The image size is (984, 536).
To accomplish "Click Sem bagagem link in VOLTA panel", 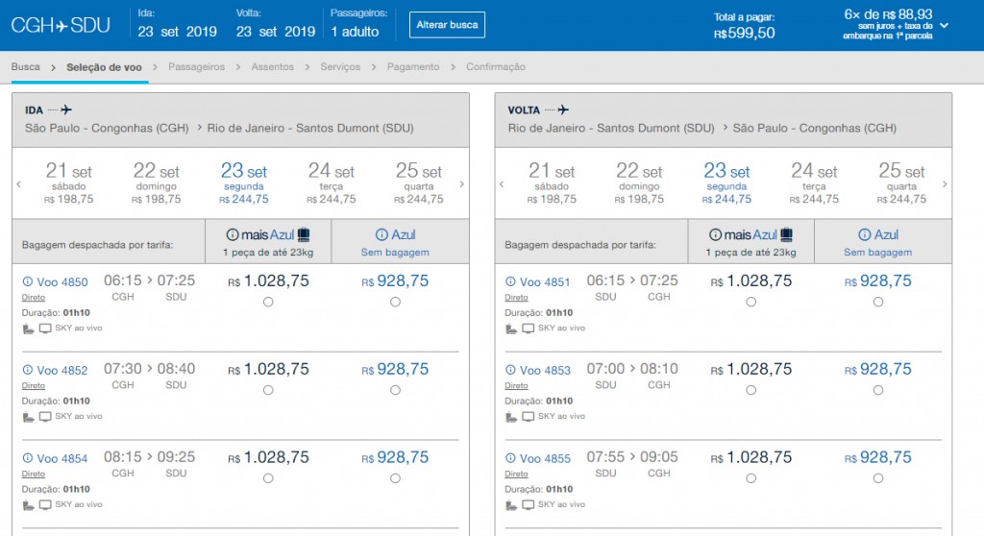I will 878,252.
